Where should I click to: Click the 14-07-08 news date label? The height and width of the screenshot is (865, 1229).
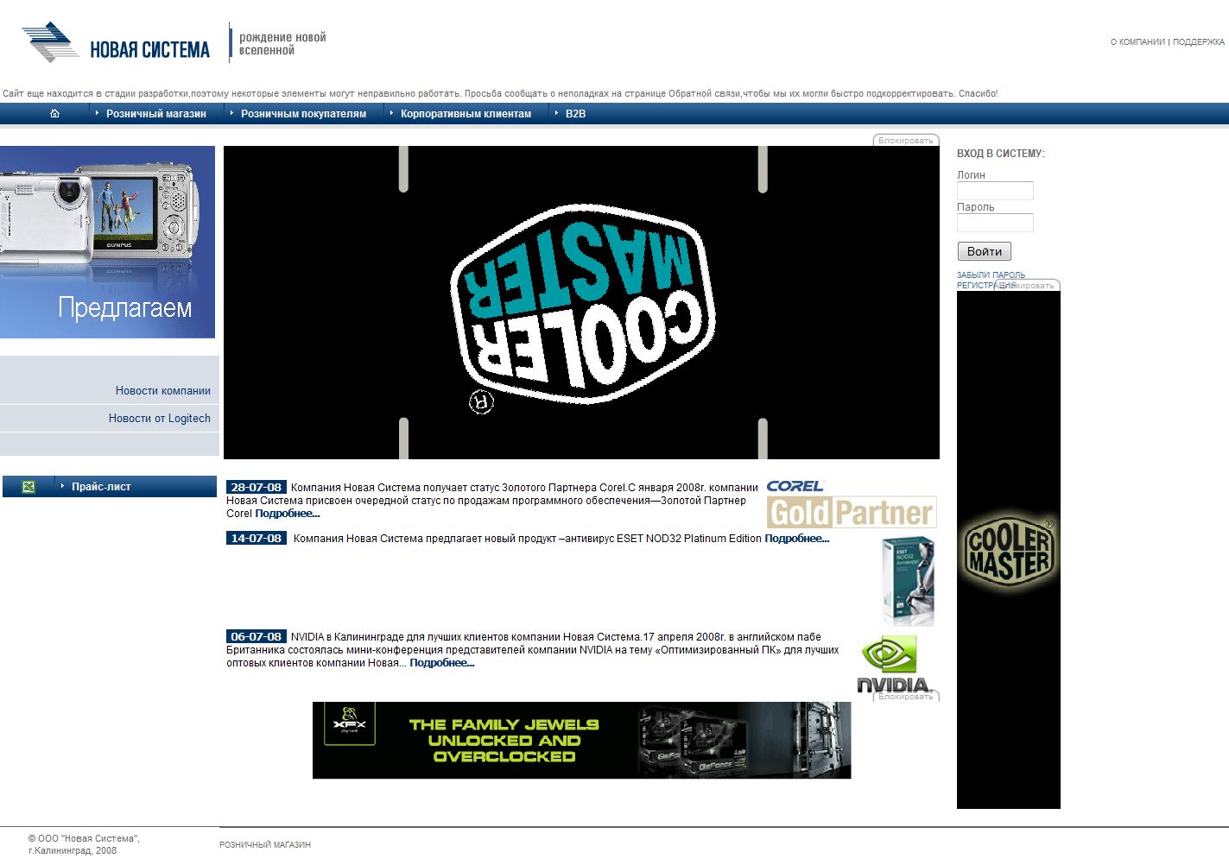coord(257,538)
